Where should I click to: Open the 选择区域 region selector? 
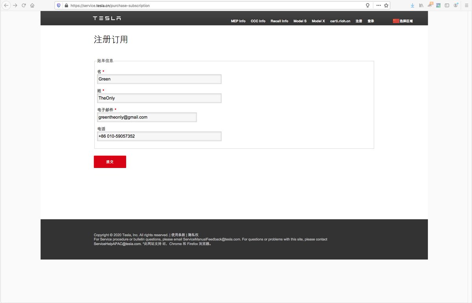[x=406, y=21]
